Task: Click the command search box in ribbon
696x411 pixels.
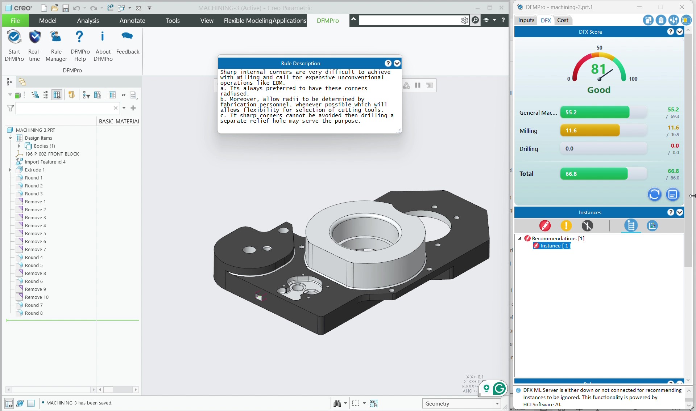Action: [409, 20]
